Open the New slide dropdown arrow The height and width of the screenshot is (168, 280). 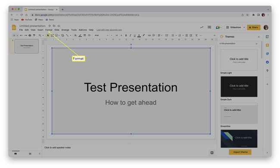(x=17, y=36)
